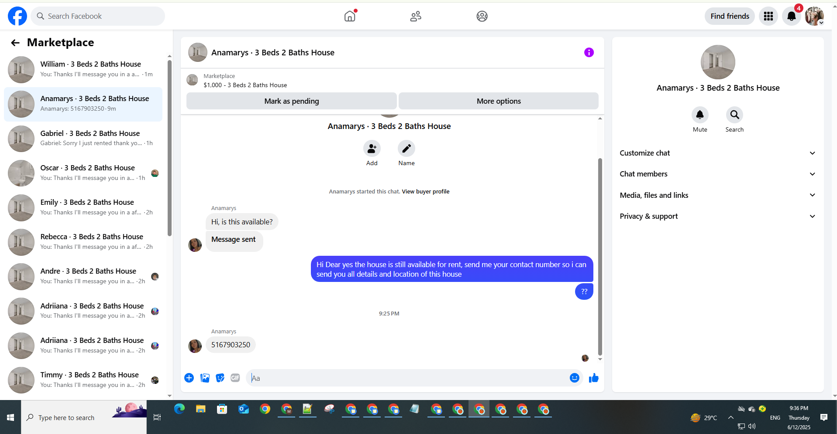This screenshot has height=434, width=837.
Task: Click Anamarys large profile thumbnail in right panel
Action: [718, 62]
